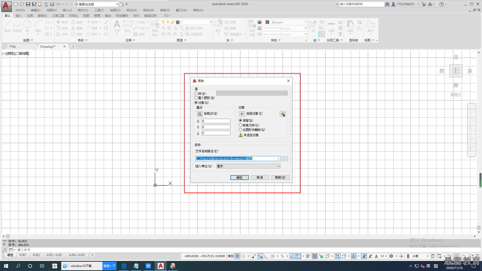
Task: Click the pick point icon in Write Block dialog
Action: click(x=200, y=114)
